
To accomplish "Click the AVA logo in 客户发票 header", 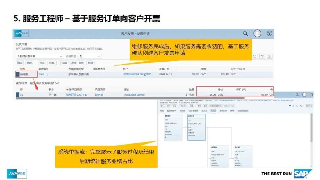I will 22,33.
